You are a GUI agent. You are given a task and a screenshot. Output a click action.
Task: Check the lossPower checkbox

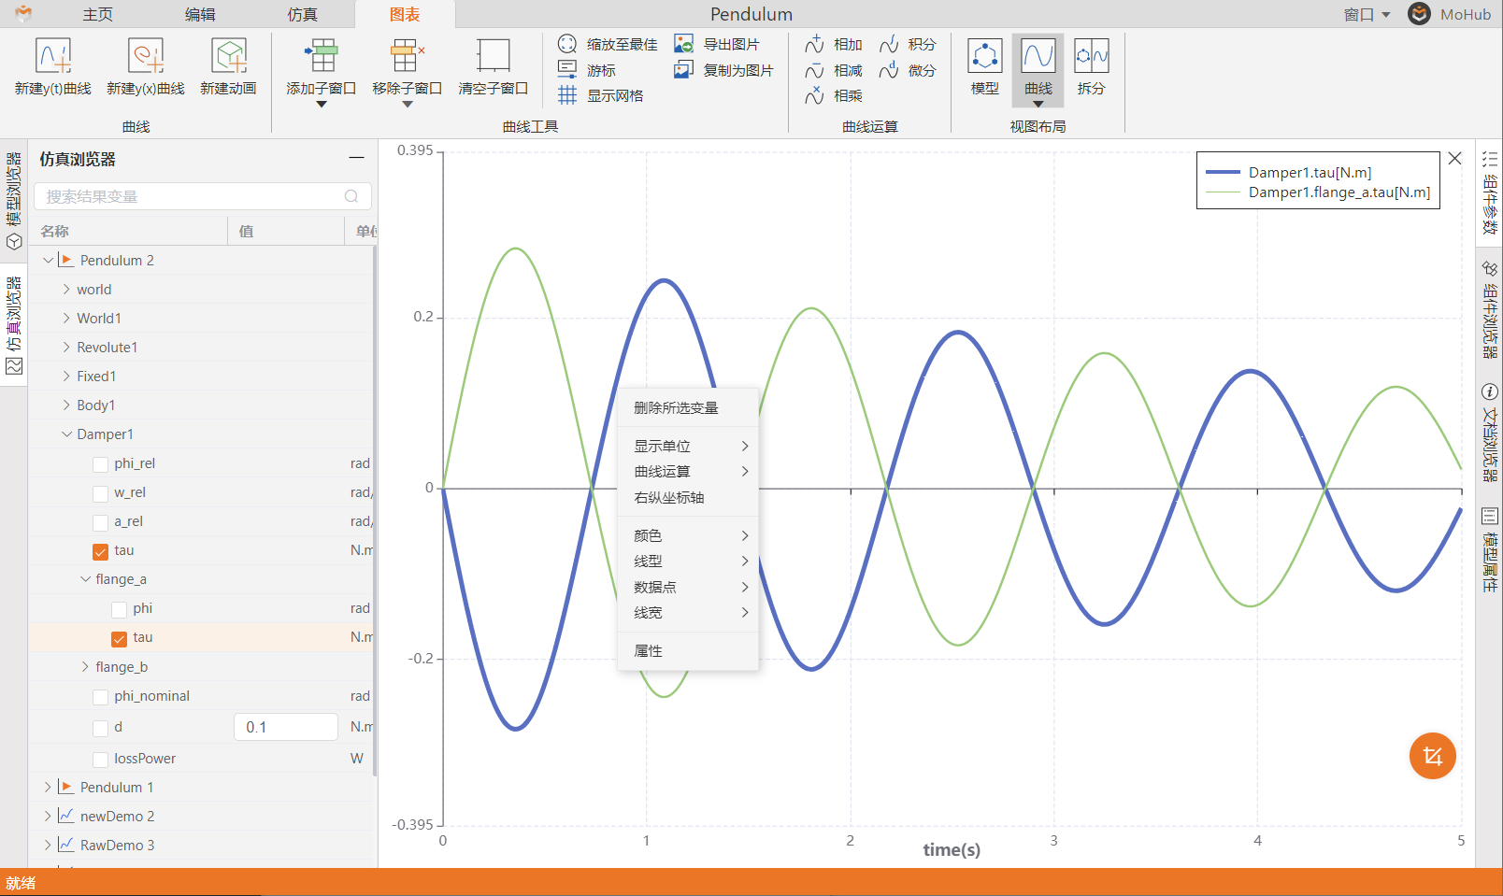point(101,760)
